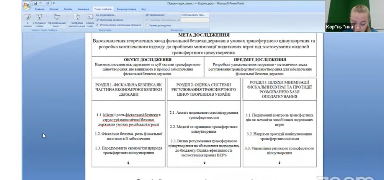Image resolution: width=384 pixels, height=180 pixels.
Task: Switch to the Вставка ribbon tab
Action: [54, 9]
